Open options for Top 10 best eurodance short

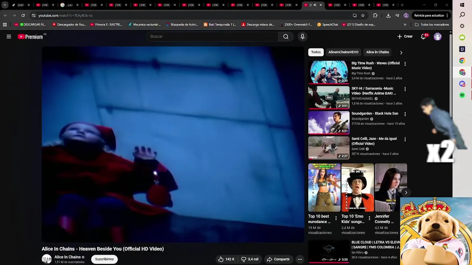(336, 218)
